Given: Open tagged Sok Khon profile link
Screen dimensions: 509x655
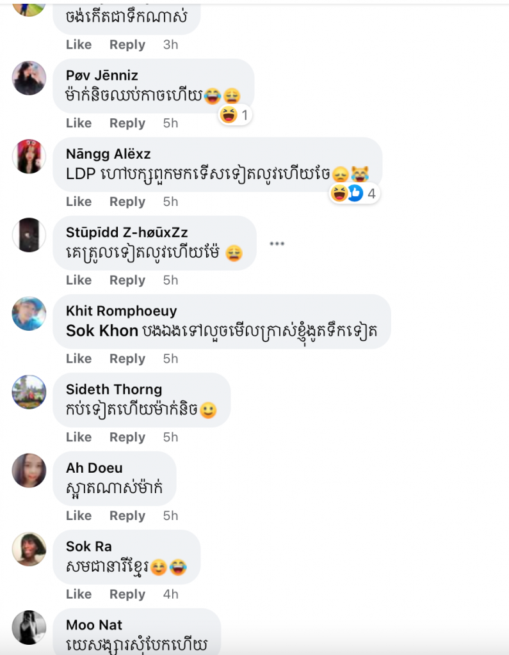Looking at the screenshot, I should click(x=102, y=331).
